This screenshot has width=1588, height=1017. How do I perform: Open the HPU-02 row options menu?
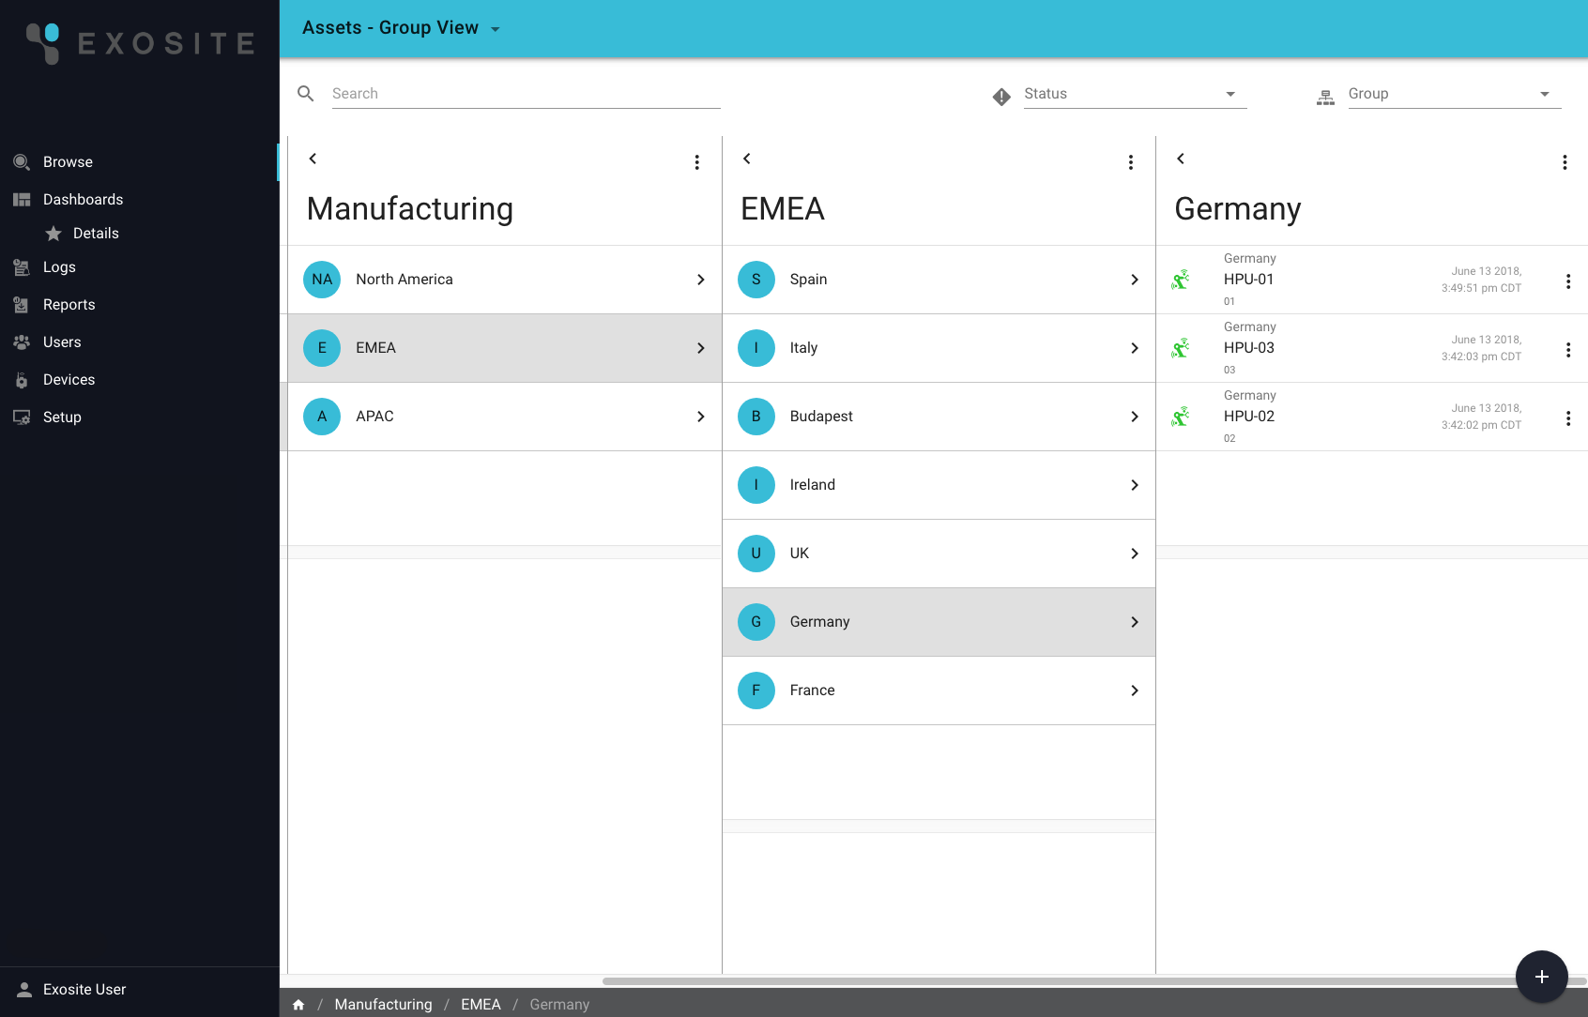[x=1568, y=418]
